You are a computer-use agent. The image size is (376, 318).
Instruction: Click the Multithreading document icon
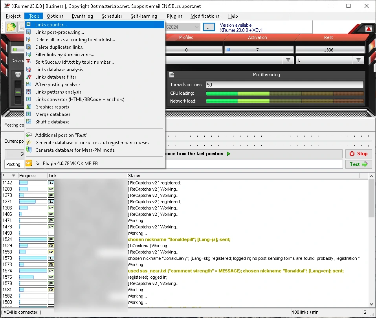click(x=172, y=75)
